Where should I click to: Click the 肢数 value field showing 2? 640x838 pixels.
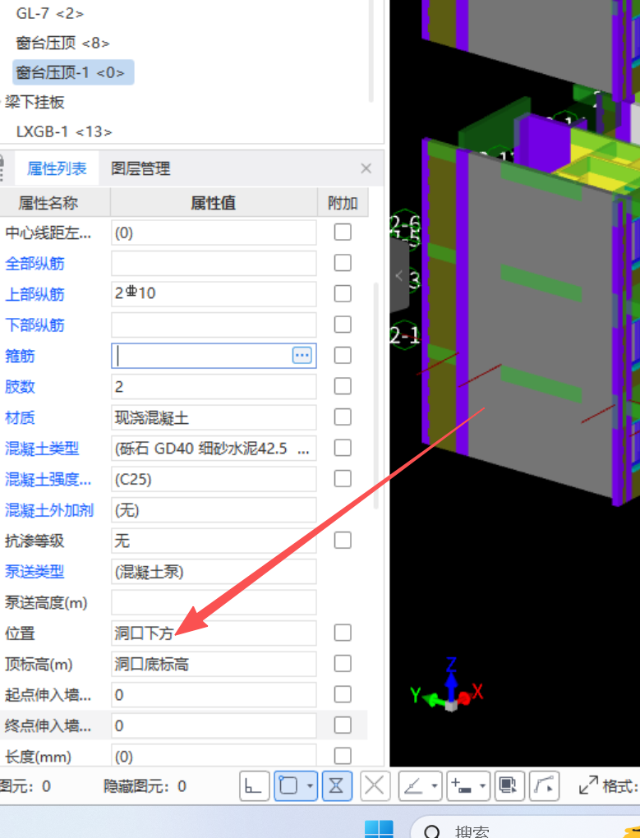tap(214, 386)
